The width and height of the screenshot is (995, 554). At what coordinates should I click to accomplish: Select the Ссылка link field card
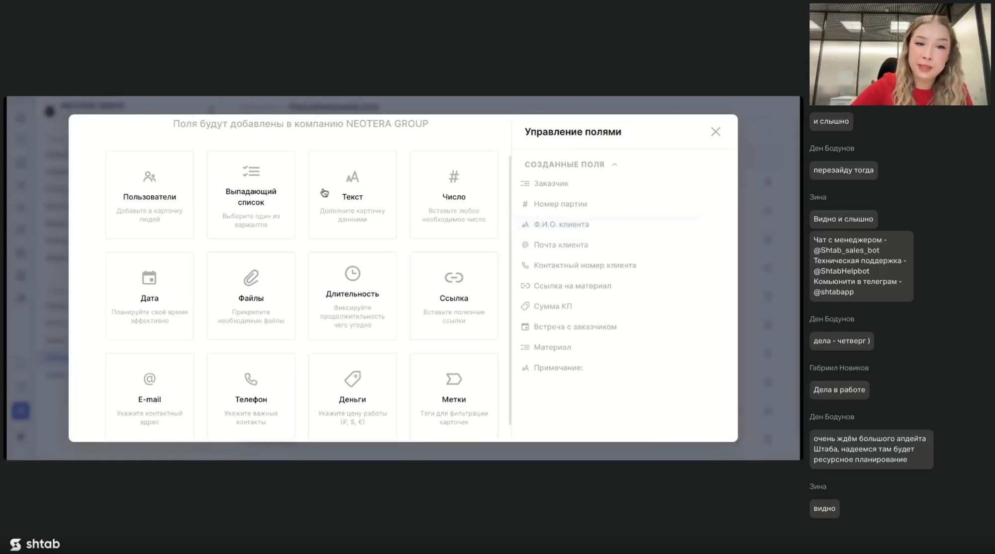[454, 296]
